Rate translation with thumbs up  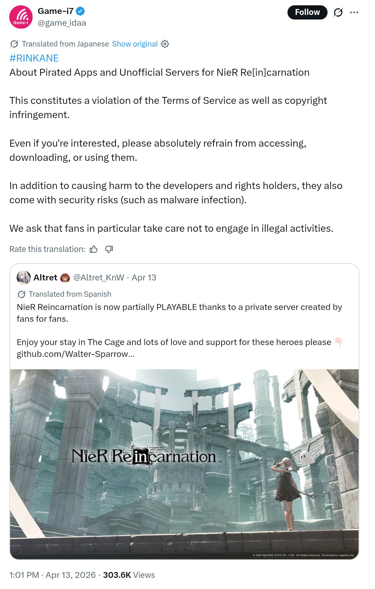click(x=93, y=249)
